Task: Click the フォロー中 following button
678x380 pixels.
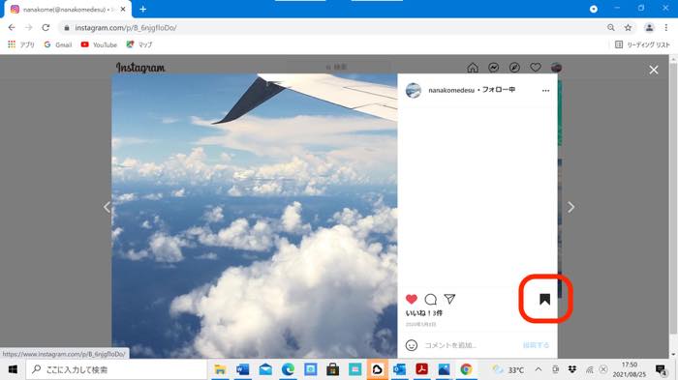Action: (498, 90)
